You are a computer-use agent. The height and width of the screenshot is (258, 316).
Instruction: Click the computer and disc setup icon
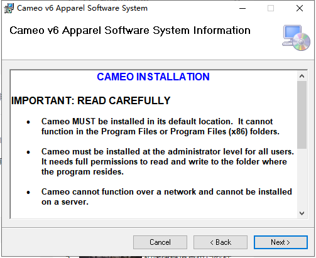click(x=296, y=38)
